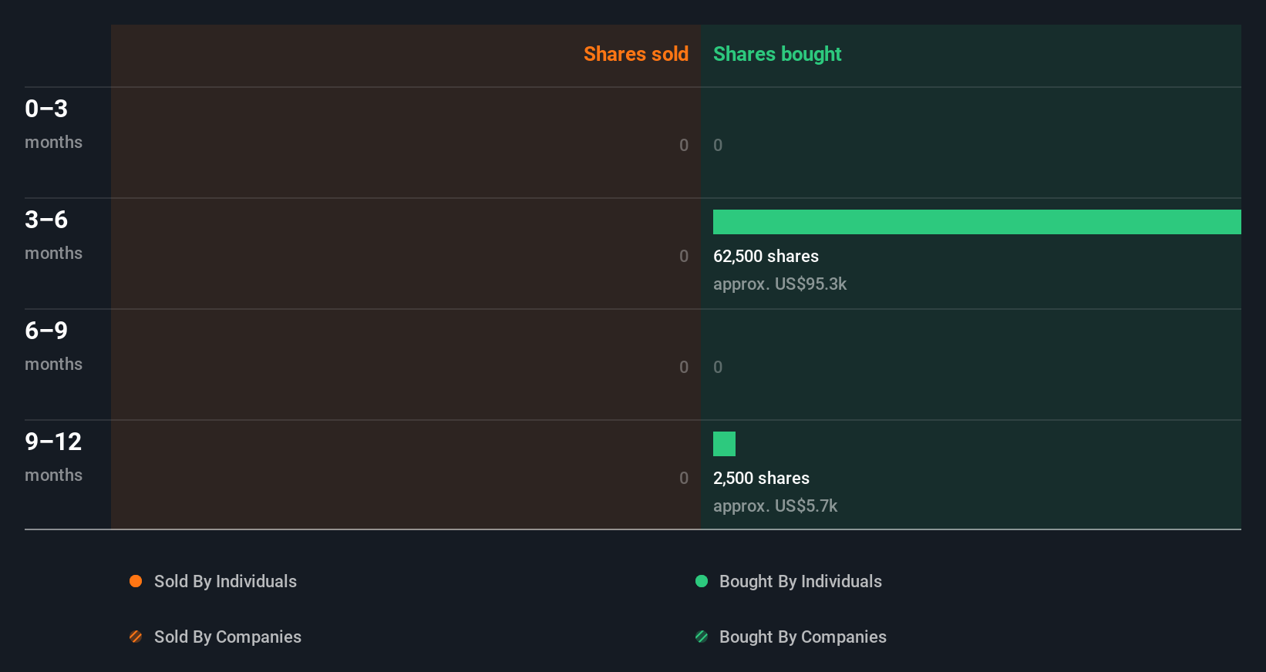Click the approx. US$5.7k value
This screenshot has width=1266, height=672.
point(775,506)
